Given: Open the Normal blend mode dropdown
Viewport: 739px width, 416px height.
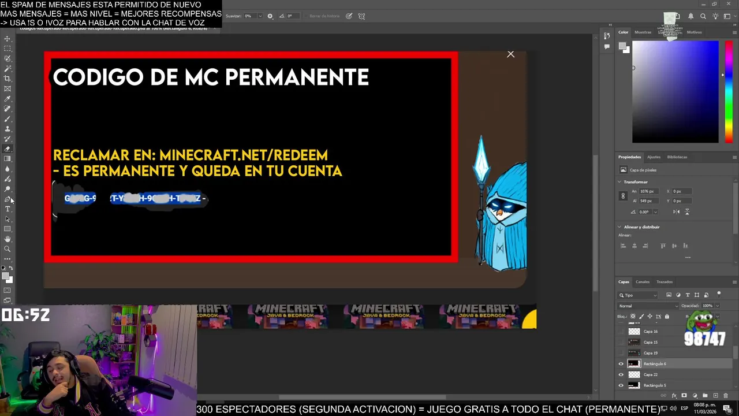Looking at the screenshot, I should click(x=647, y=306).
